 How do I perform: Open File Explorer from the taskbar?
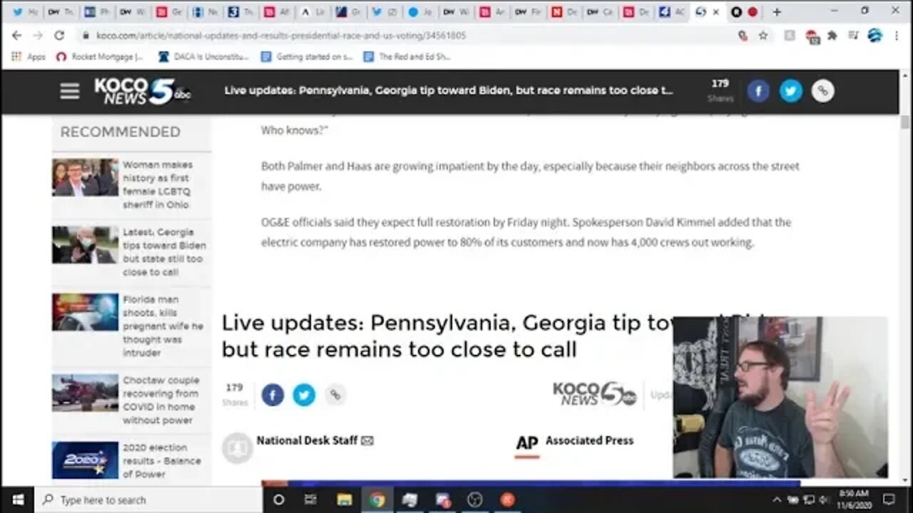pyautogui.click(x=345, y=499)
